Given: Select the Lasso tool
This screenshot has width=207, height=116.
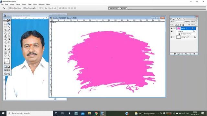Looking at the screenshot, I should coord(5,27).
